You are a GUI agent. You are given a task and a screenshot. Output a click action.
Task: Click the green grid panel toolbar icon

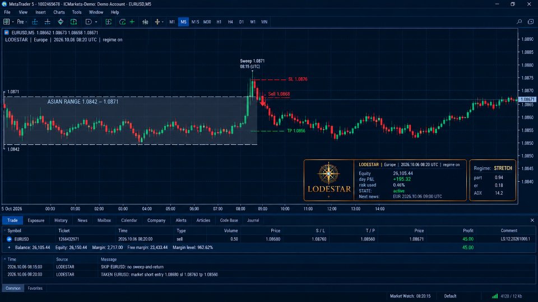click(108, 22)
